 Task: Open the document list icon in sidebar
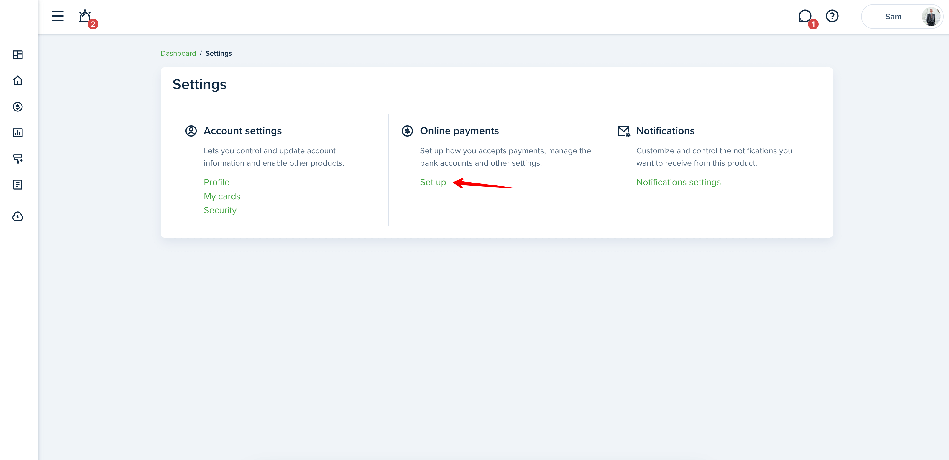(x=18, y=185)
